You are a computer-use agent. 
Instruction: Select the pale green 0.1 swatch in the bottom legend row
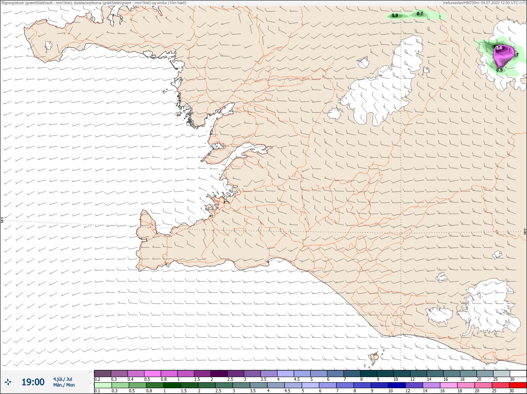click(x=103, y=385)
